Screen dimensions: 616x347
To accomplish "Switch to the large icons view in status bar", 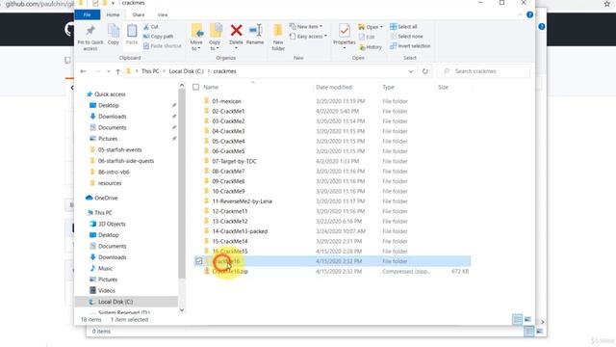I will click(528, 319).
